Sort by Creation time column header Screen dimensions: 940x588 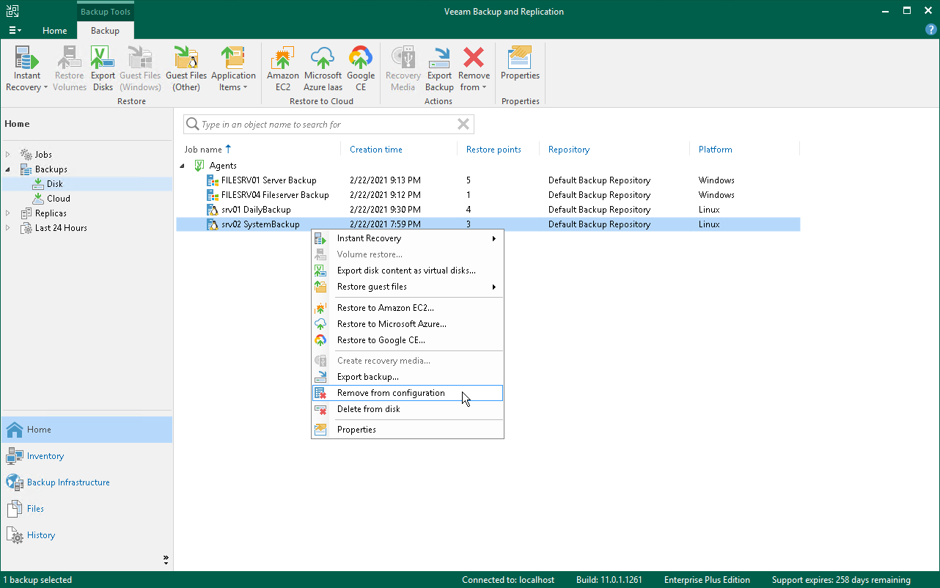click(375, 150)
